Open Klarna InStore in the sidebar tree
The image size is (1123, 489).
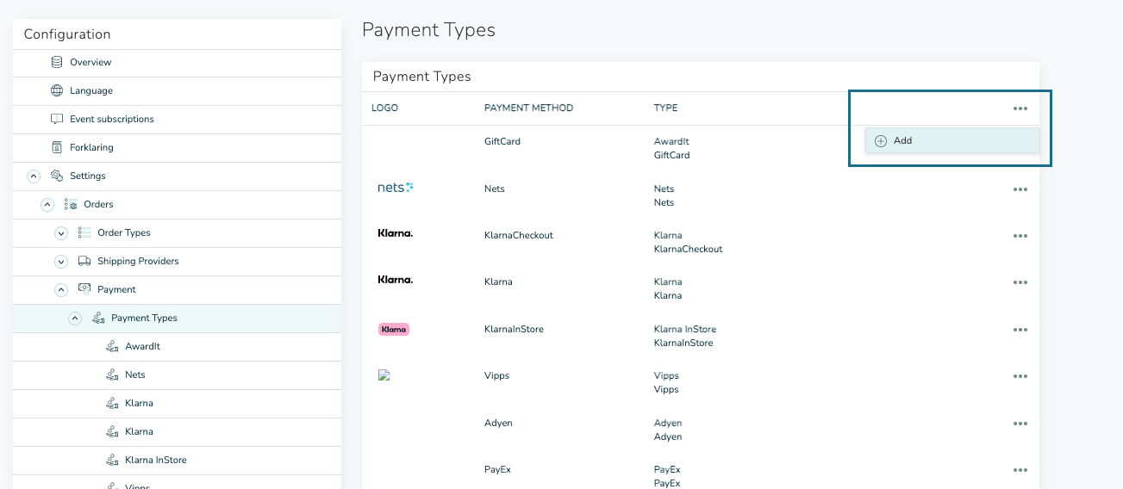coord(155,460)
